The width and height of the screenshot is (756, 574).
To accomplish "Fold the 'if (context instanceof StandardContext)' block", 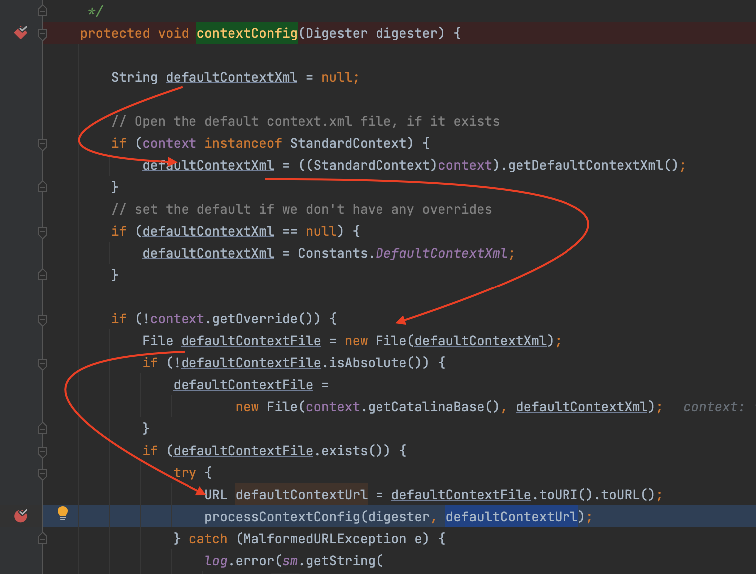I will coord(43,144).
